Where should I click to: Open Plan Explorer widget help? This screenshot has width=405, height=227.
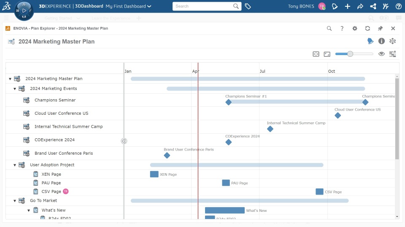tap(342, 28)
